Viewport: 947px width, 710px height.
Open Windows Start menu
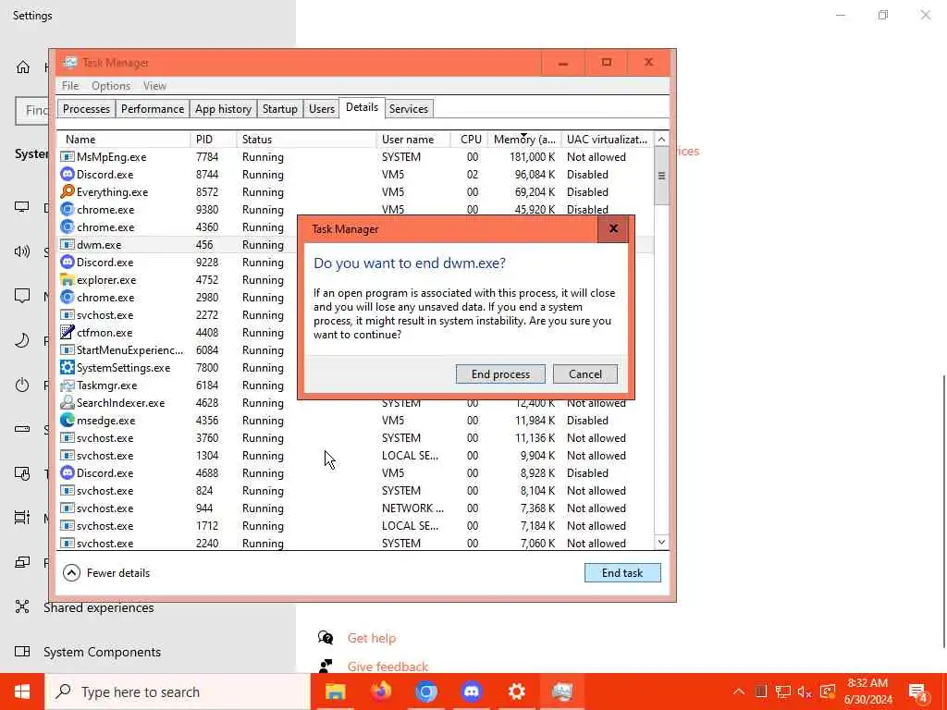click(22, 692)
